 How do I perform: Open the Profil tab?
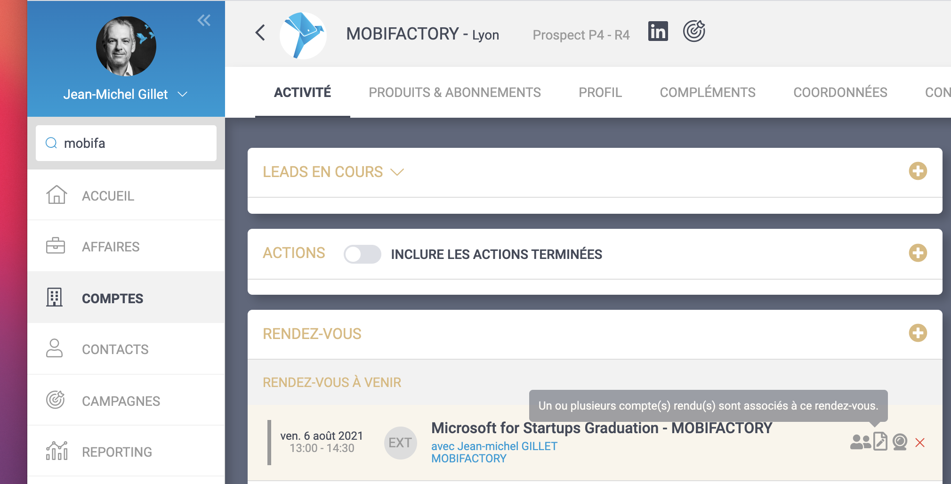600,92
